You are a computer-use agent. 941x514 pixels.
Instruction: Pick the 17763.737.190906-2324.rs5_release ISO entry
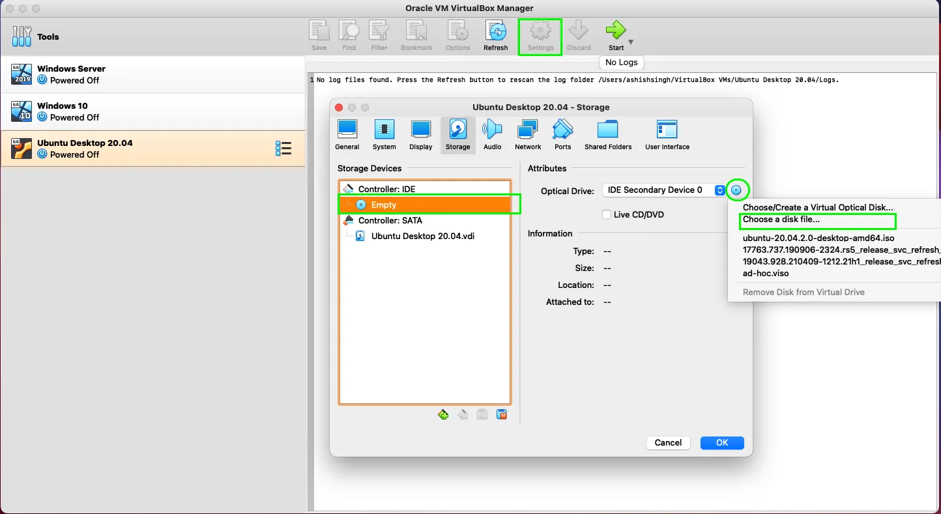(x=841, y=250)
